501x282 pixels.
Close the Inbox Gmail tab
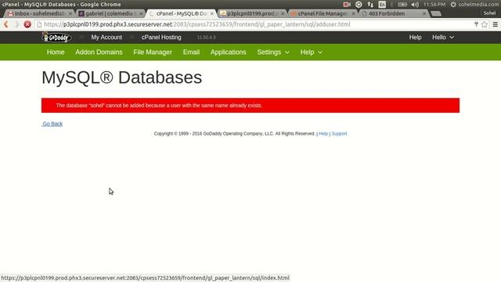[70, 13]
